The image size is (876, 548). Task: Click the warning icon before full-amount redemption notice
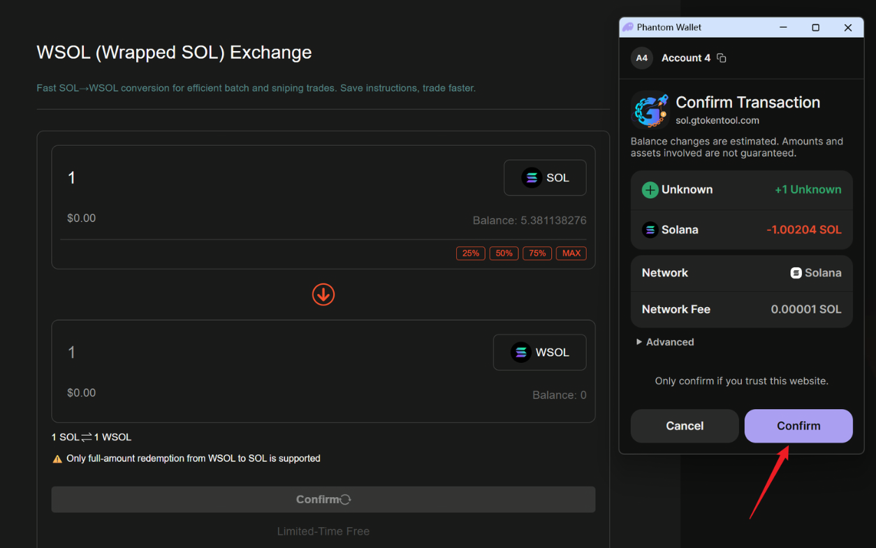coord(57,459)
